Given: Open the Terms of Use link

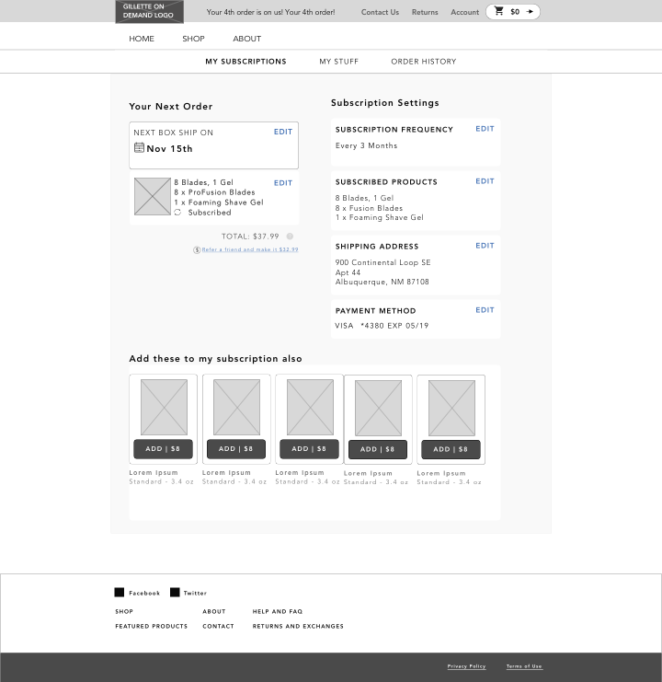Looking at the screenshot, I should click(x=524, y=666).
